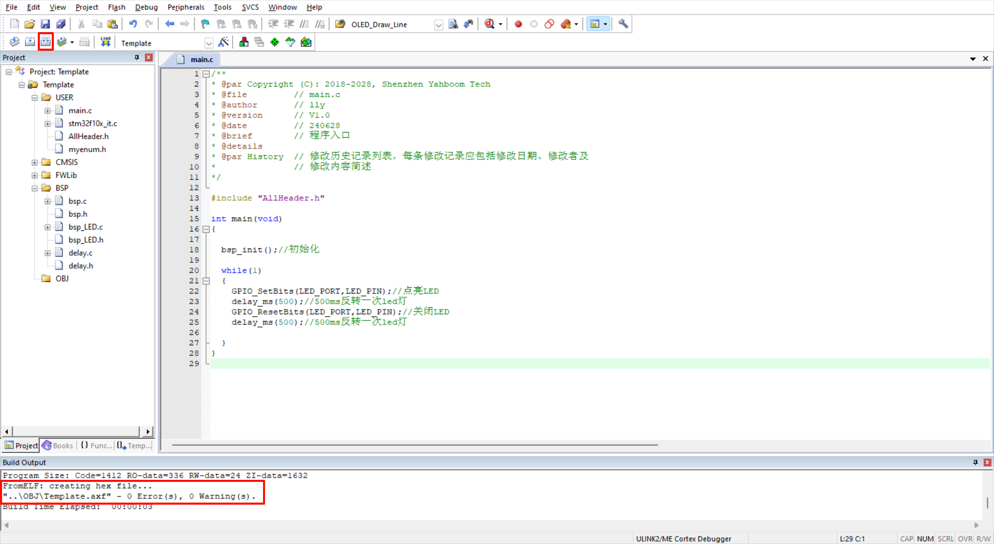Open the OLED_Draw_Line find dropdown

pos(438,25)
